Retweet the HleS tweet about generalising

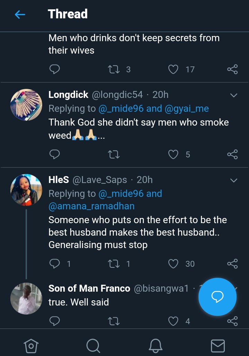pyautogui.click(x=114, y=264)
